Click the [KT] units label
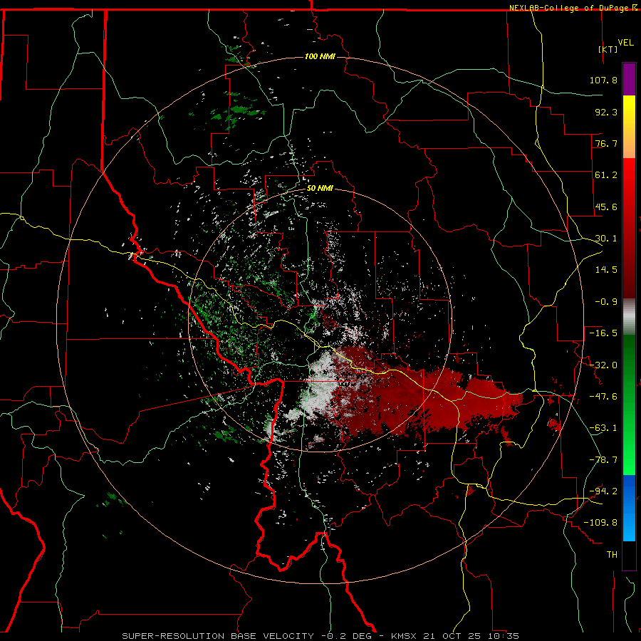 [608, 49]
